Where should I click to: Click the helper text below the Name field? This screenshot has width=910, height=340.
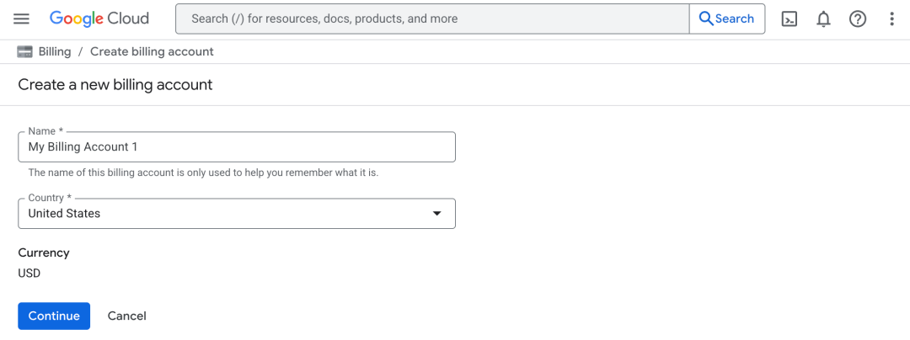(x=203, y=173)
